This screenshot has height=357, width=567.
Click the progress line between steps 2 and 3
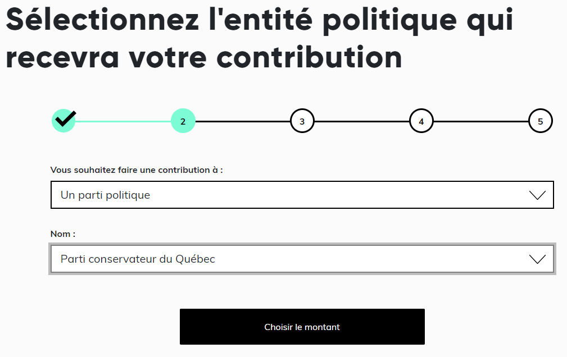click(x=243, y=121)
